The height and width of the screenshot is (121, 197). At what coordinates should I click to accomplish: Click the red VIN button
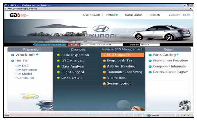[74, 45]
